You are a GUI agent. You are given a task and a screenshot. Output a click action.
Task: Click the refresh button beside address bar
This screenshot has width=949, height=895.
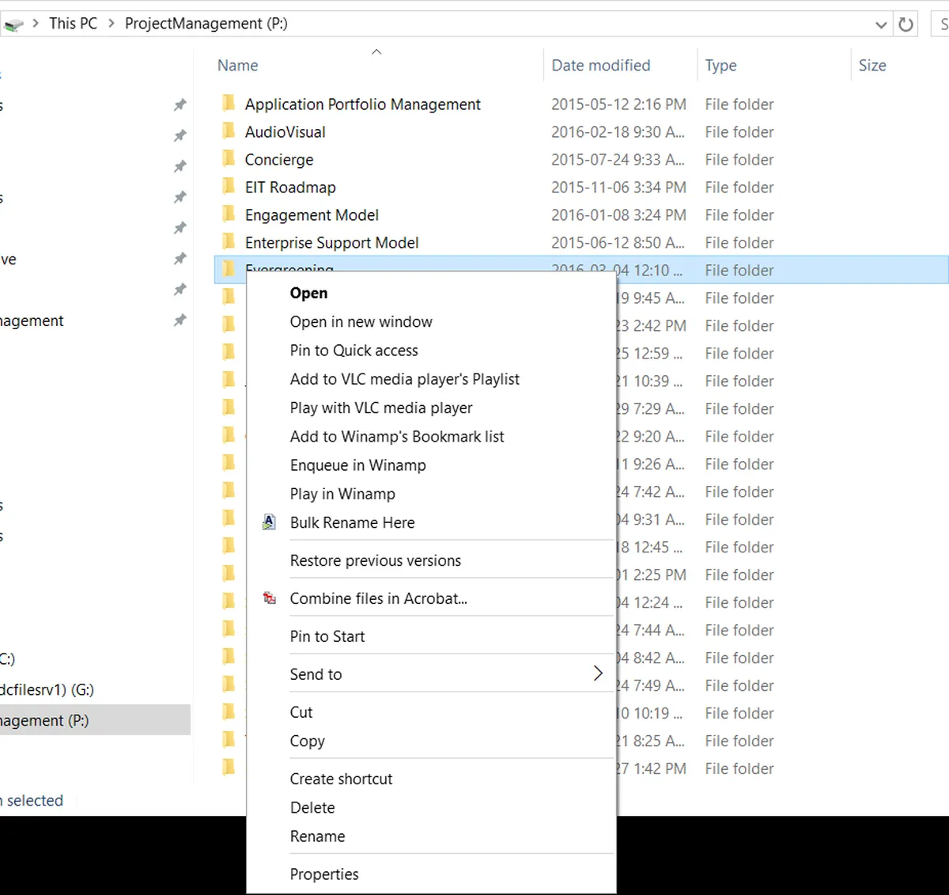(906, 25)
